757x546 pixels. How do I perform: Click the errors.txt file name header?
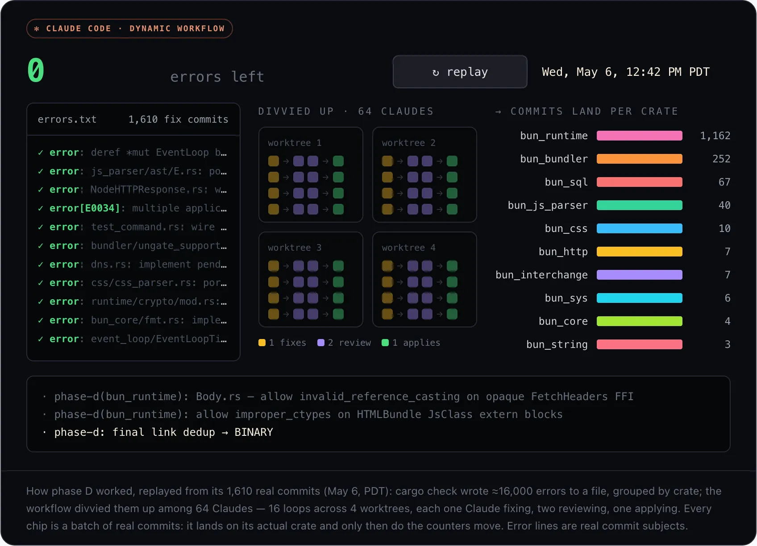[67, 120]
